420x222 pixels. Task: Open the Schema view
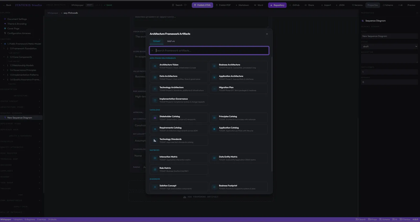tap(388, 5)
